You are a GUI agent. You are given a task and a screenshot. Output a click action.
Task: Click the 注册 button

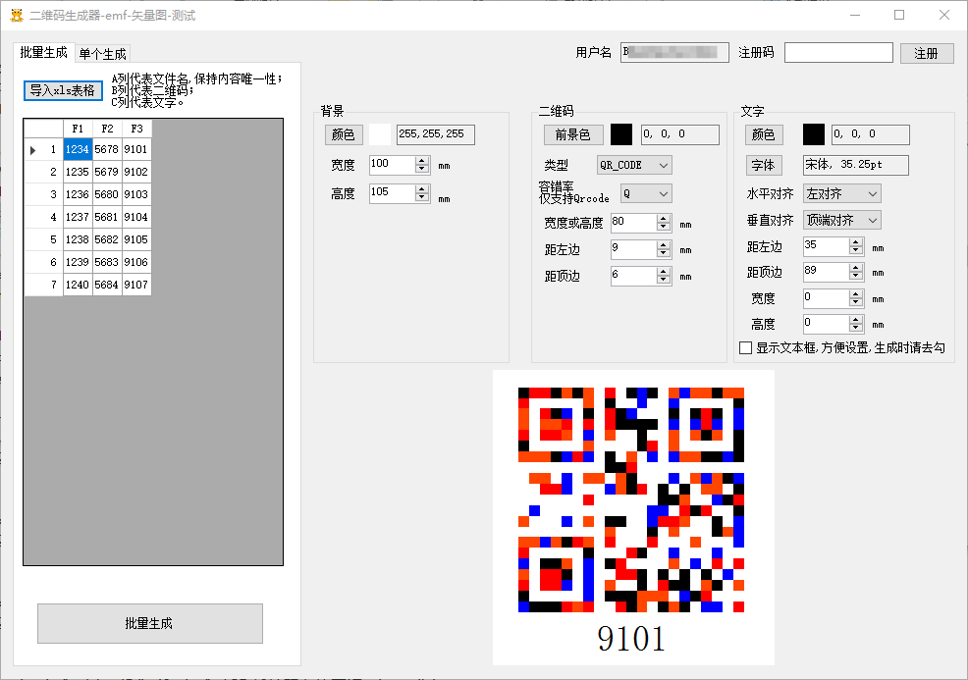(926, 53)
